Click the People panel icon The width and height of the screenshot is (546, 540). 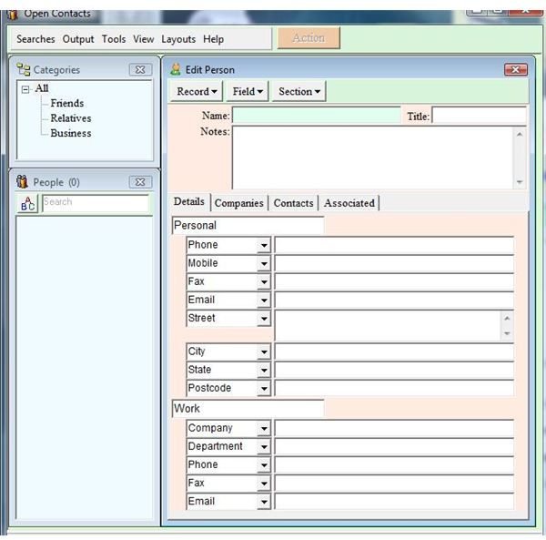(22, 181)
